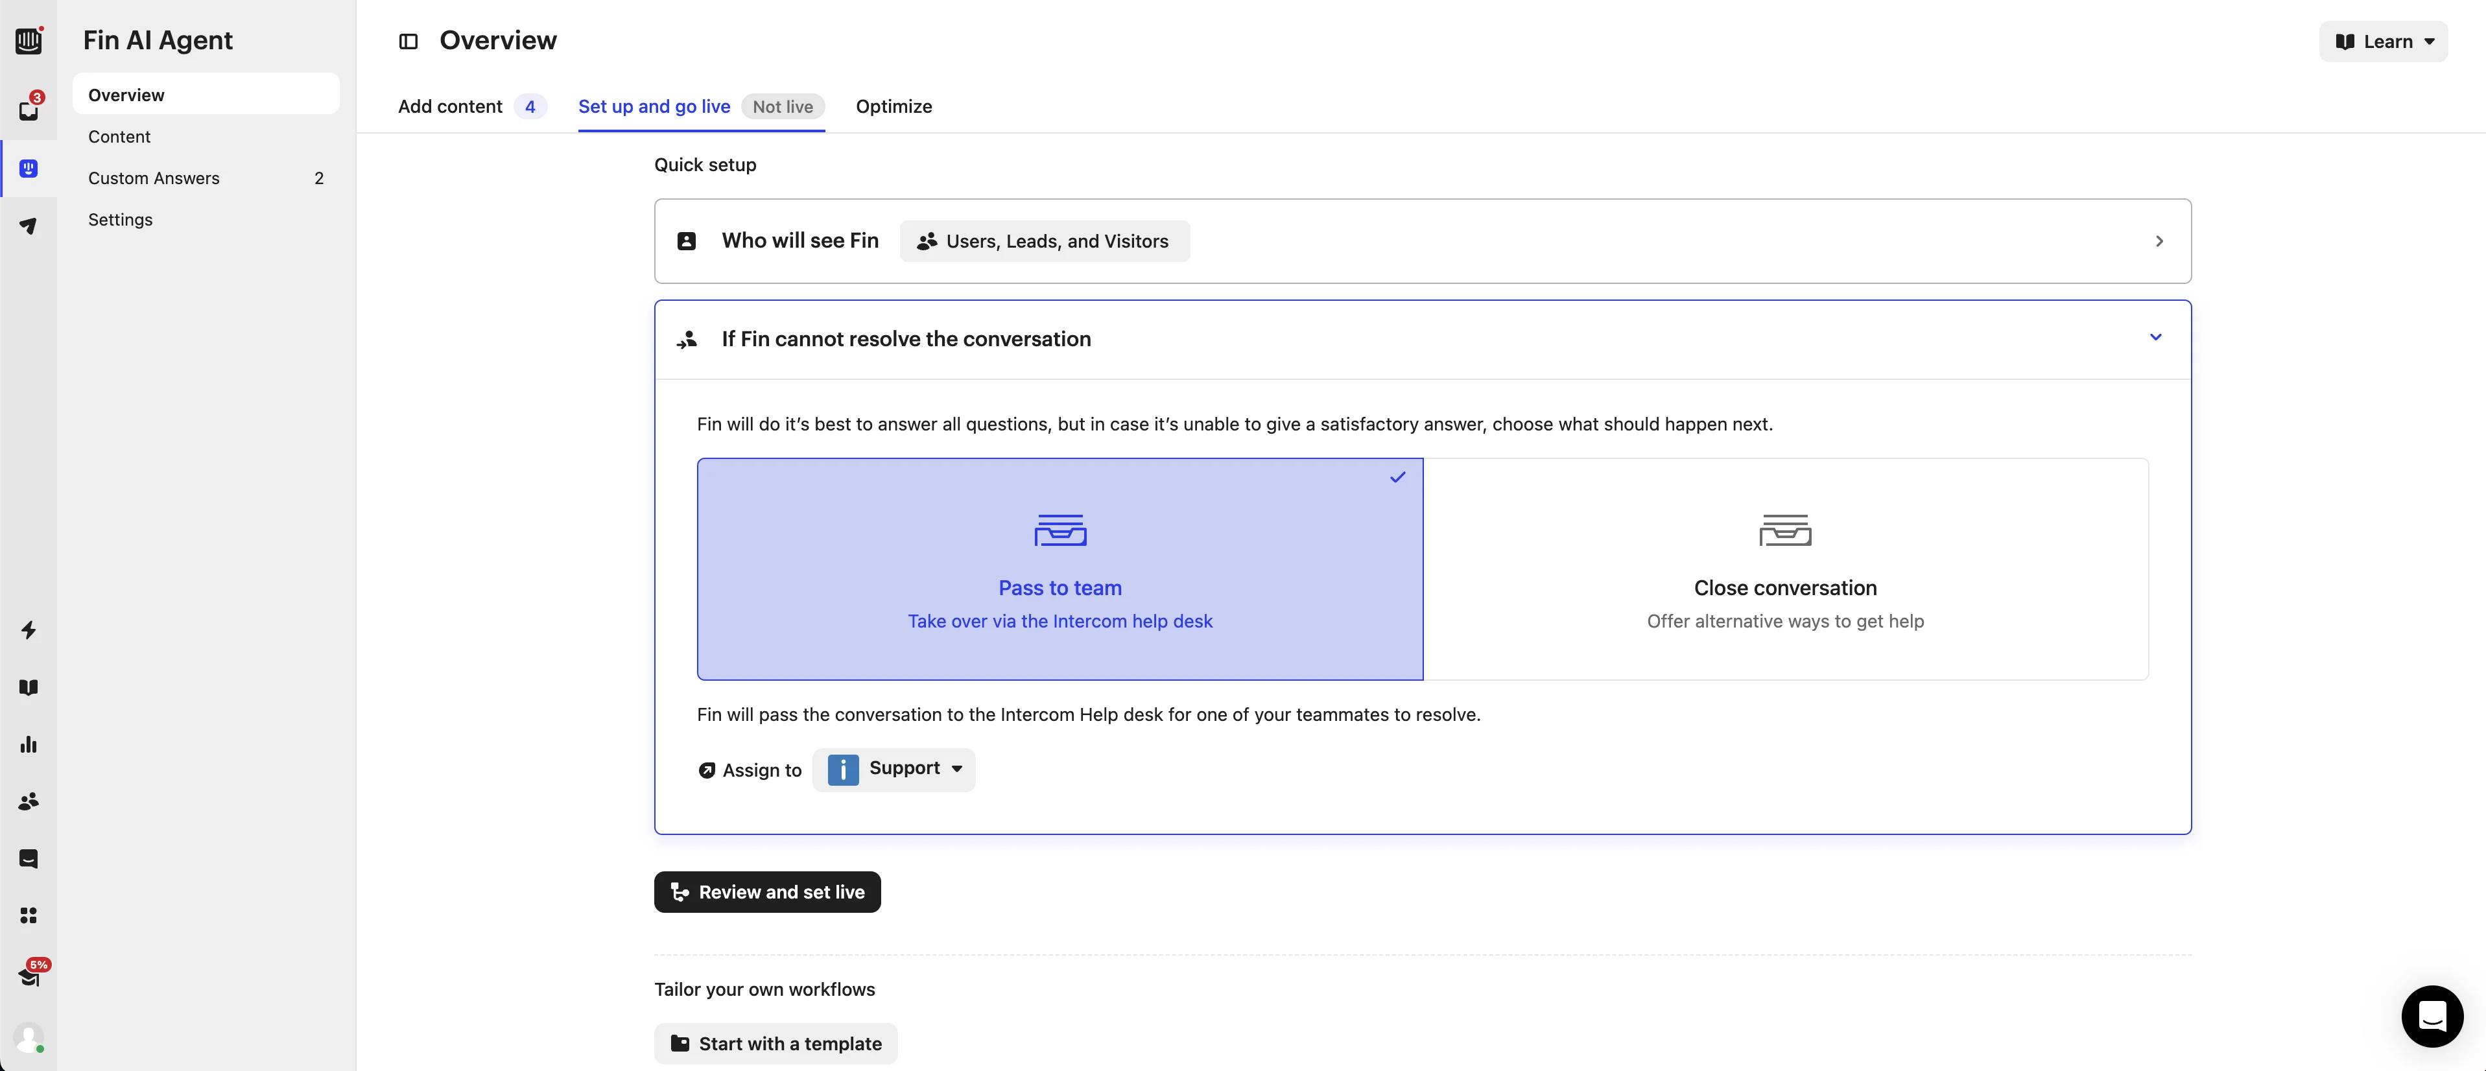Screen dimensions: 2486x1071
Task: Open the Outbound paper plane icon
Action: [x=29, y=226]
